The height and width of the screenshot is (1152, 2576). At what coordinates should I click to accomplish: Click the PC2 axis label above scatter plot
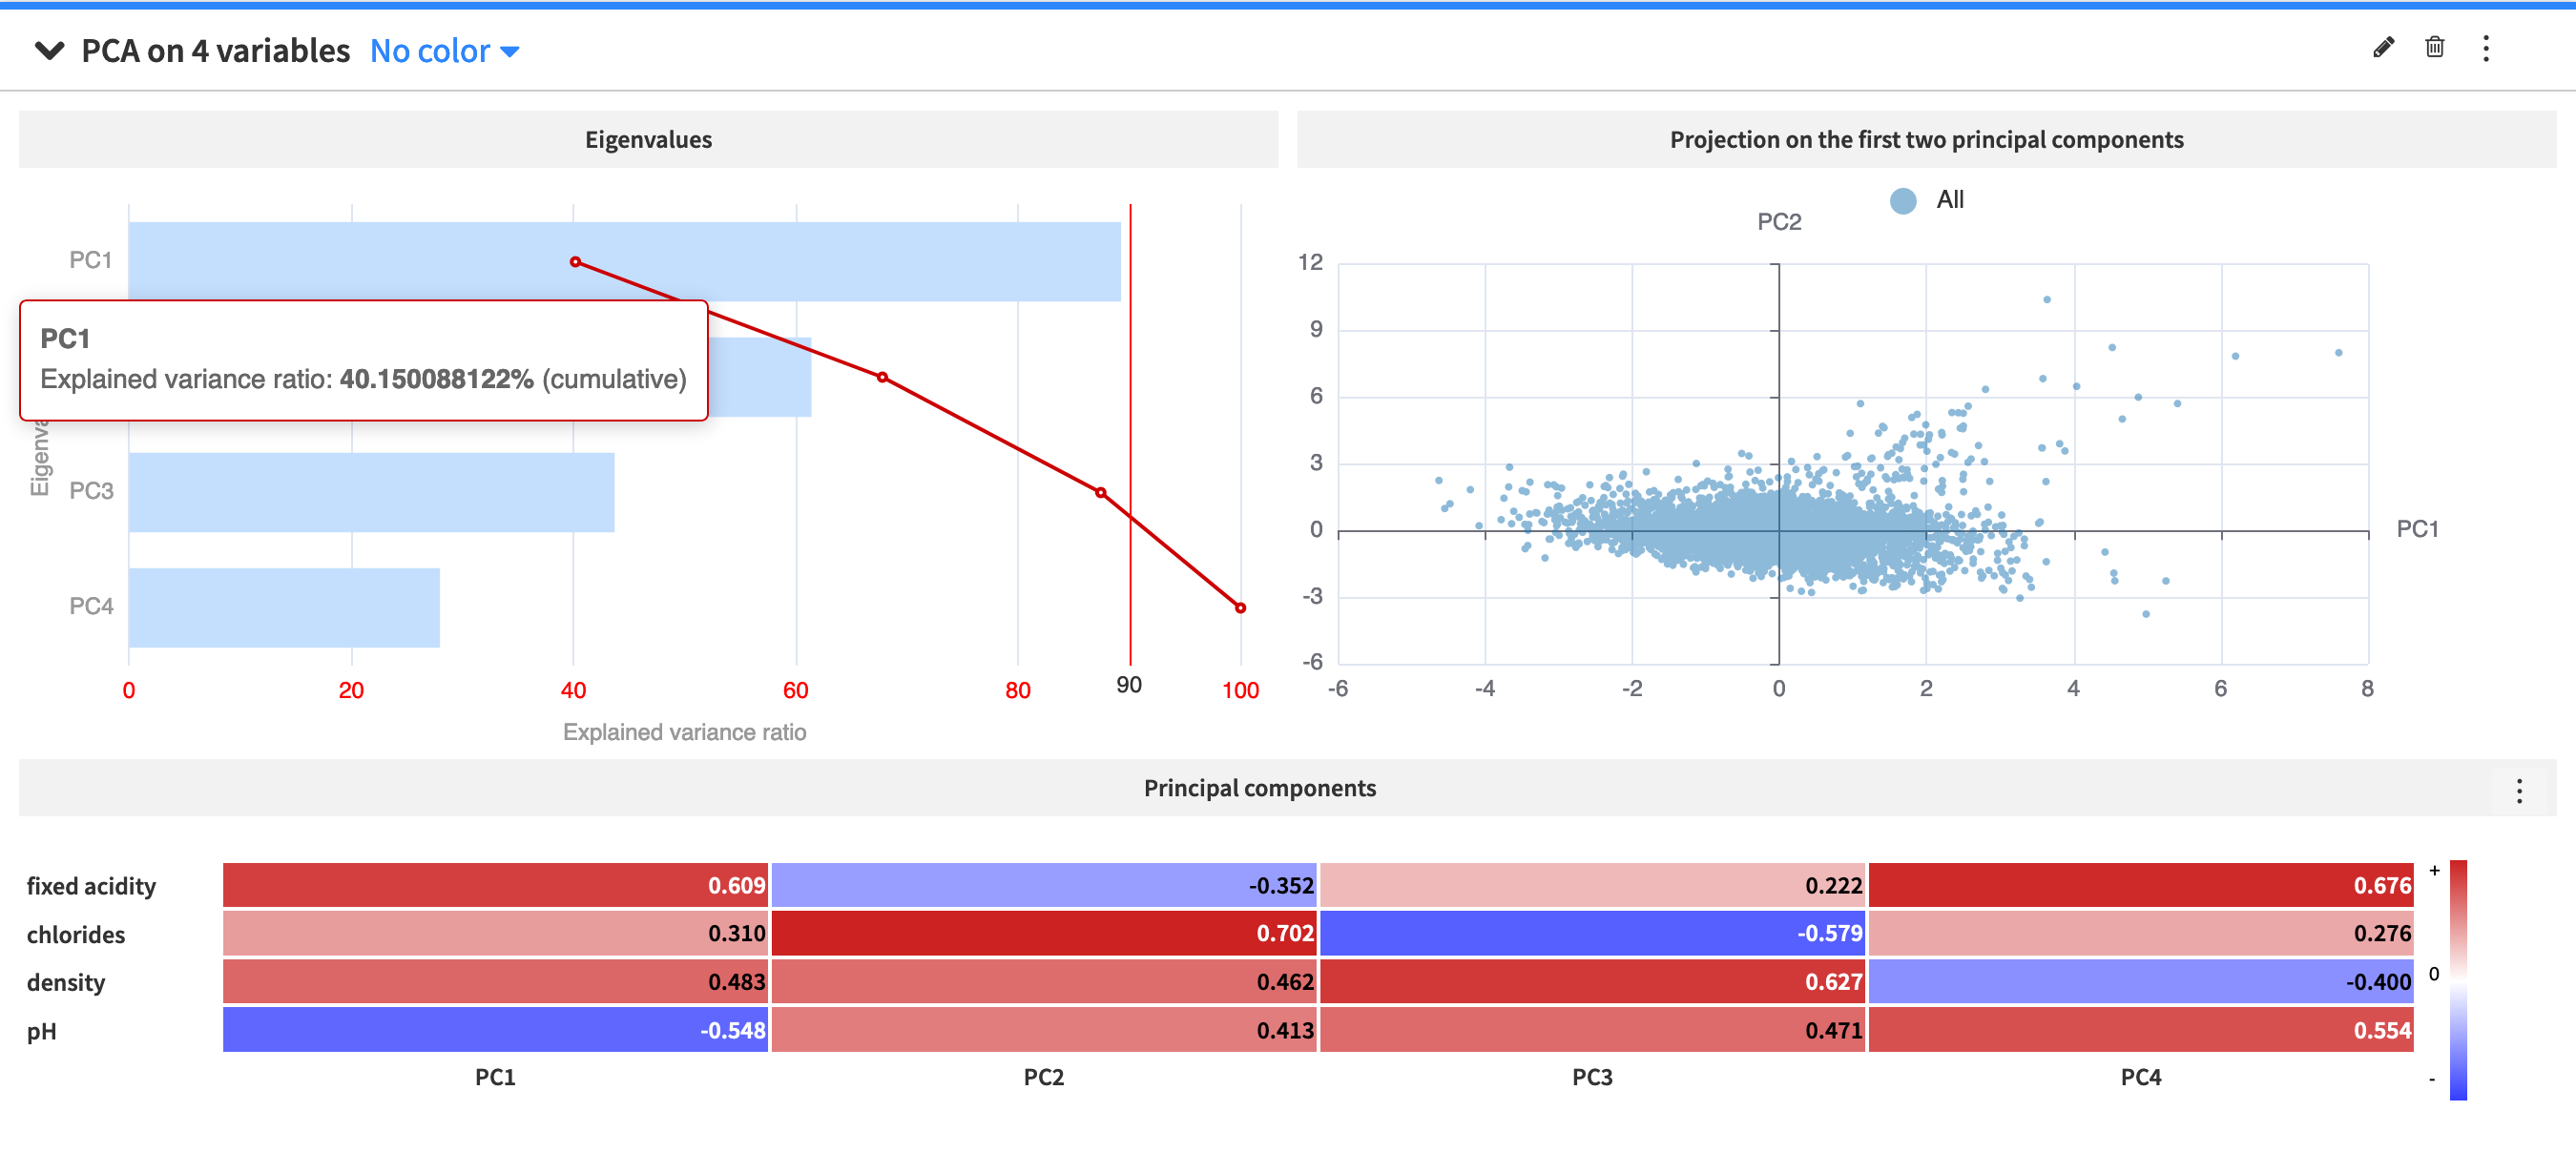pos(1779,222)
